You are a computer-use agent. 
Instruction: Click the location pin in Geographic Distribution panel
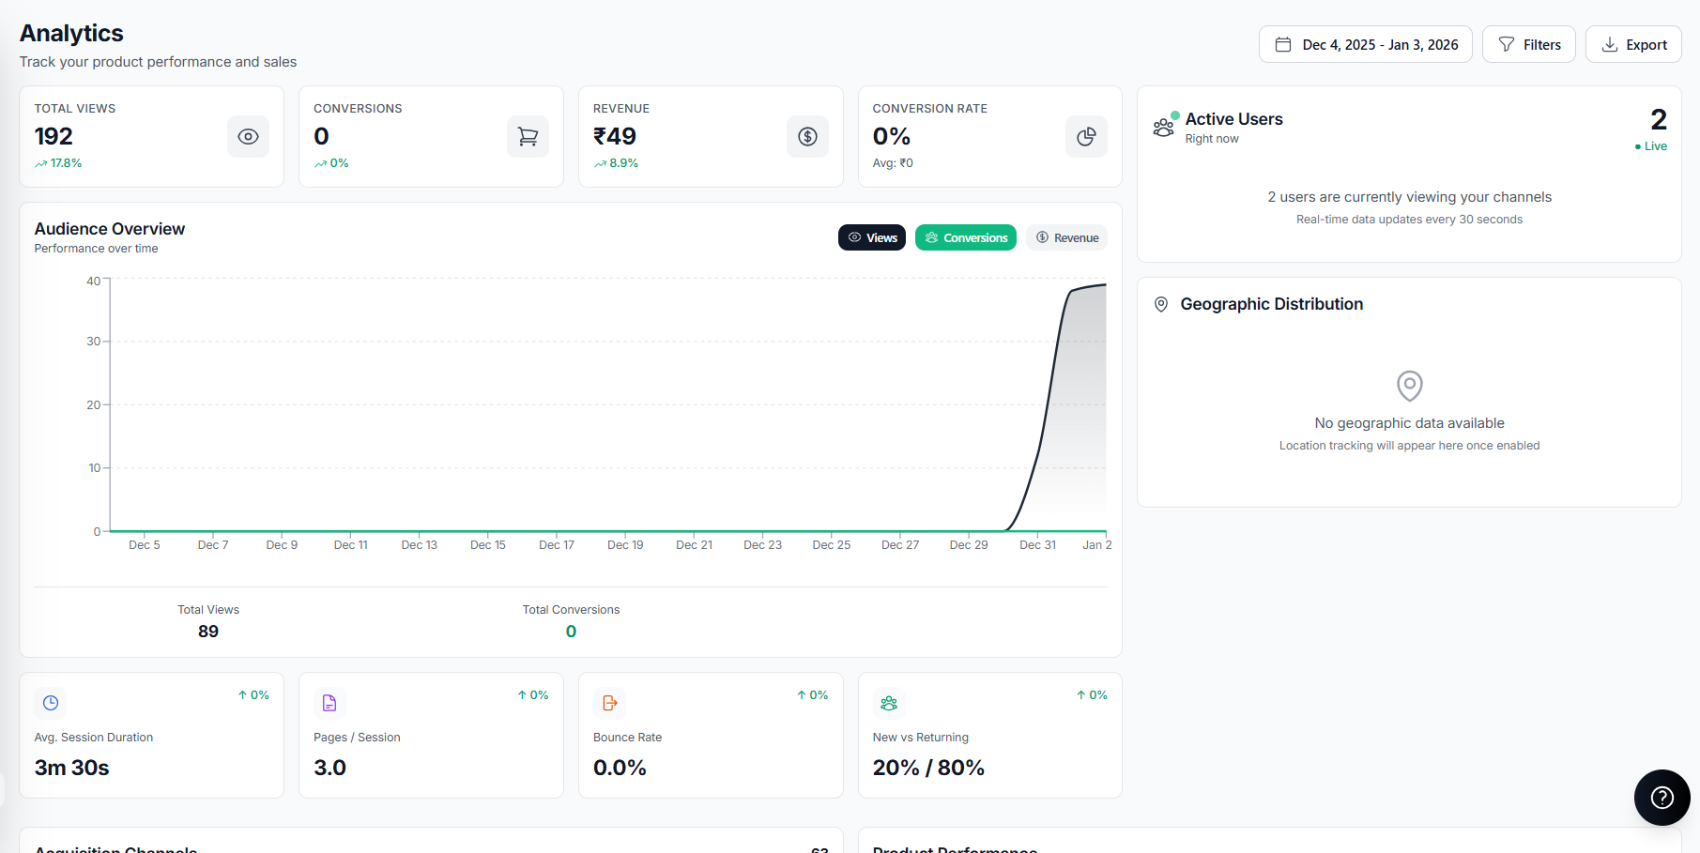[1409, 386]
